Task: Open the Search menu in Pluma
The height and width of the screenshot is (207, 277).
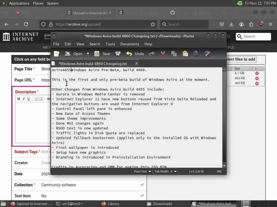Action: coord(95,44)
